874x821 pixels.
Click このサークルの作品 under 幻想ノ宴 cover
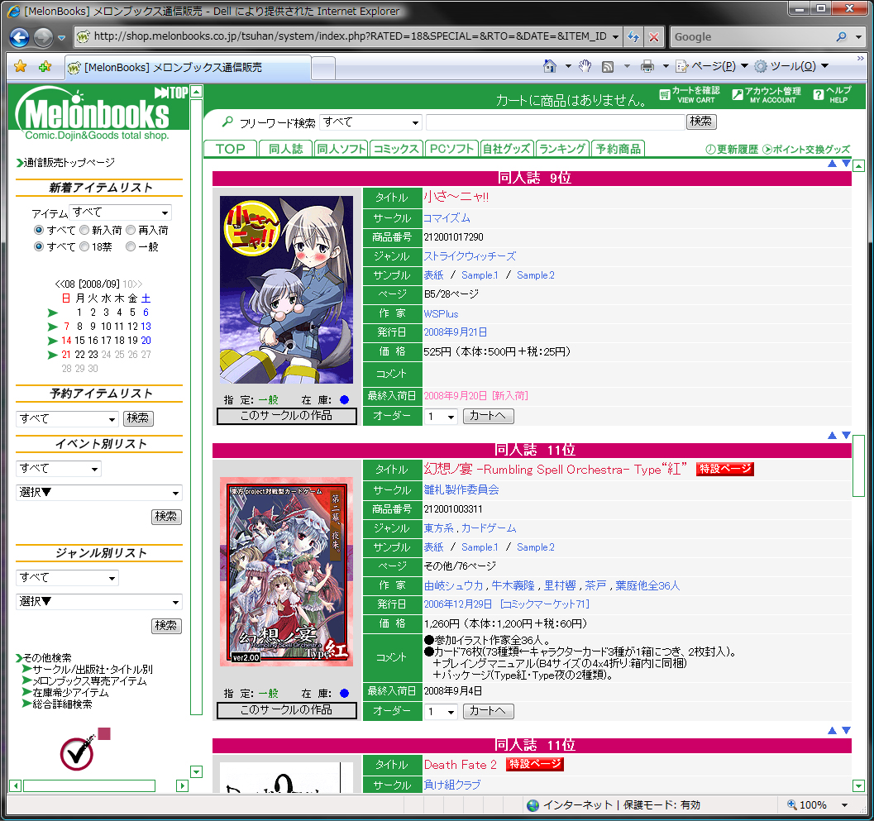(286, 711)
